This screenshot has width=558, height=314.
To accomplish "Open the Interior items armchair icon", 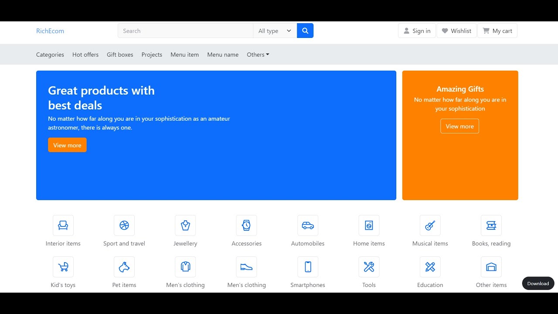I will (x=63, y=225).
